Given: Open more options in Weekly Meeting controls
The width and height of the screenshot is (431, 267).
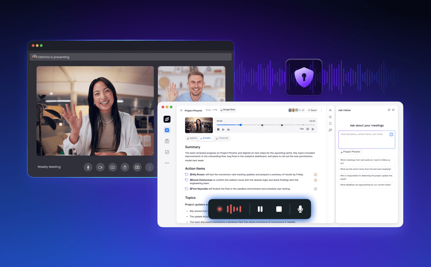Looking at the screenshot, I should [150, 167].
